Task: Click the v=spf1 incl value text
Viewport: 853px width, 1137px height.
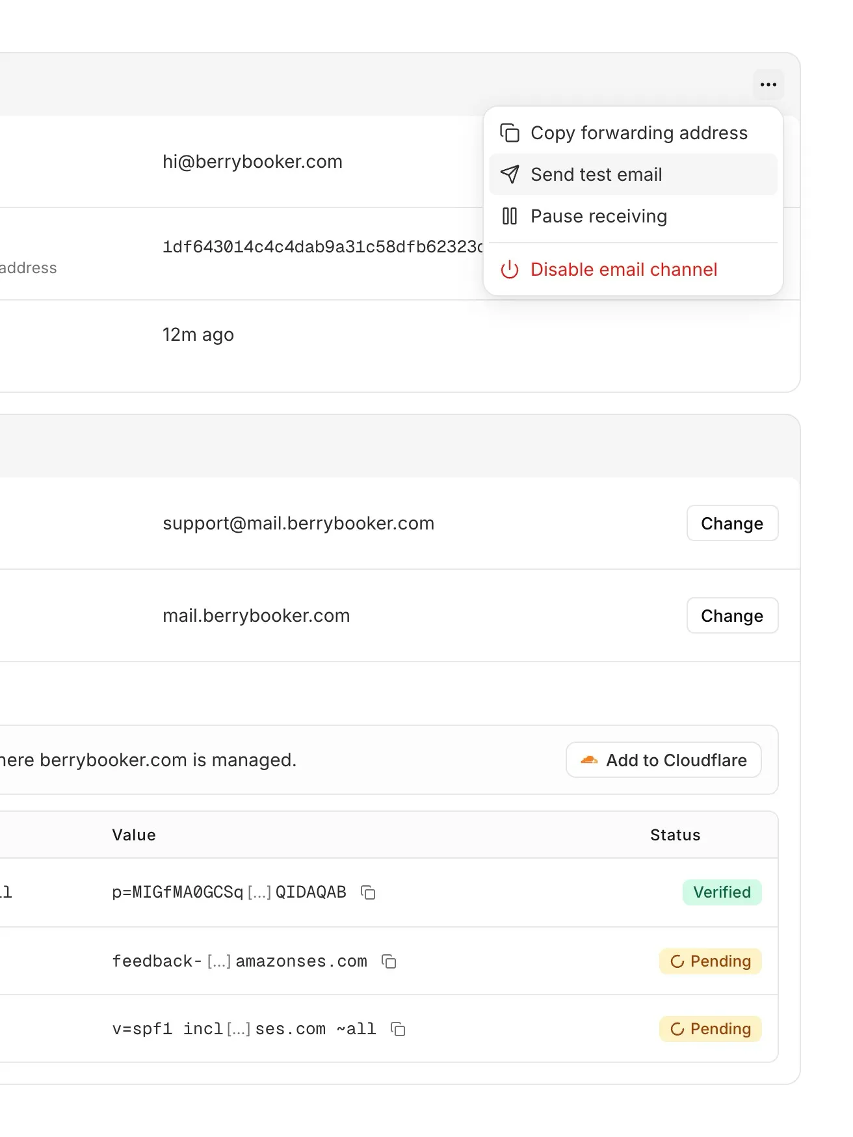Action: pos(244,1029)
